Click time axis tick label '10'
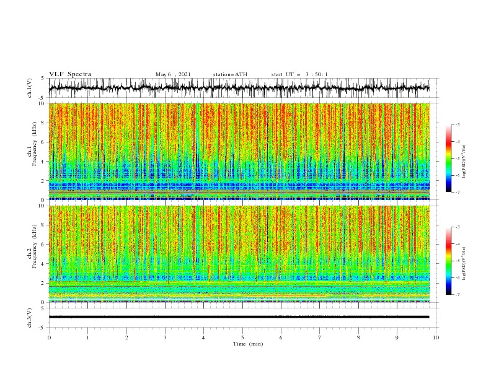This screenshot has width=491, height=379. tap(436, 338)
